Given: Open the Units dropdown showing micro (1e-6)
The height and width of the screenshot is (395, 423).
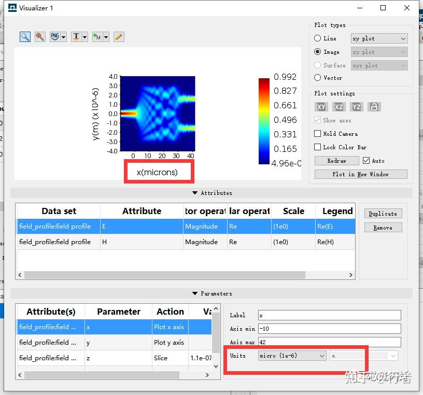Looking at the screenshot, I should pyautogui.click(x=292, y=356).
